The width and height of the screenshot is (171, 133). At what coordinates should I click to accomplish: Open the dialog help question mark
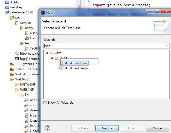48,128
